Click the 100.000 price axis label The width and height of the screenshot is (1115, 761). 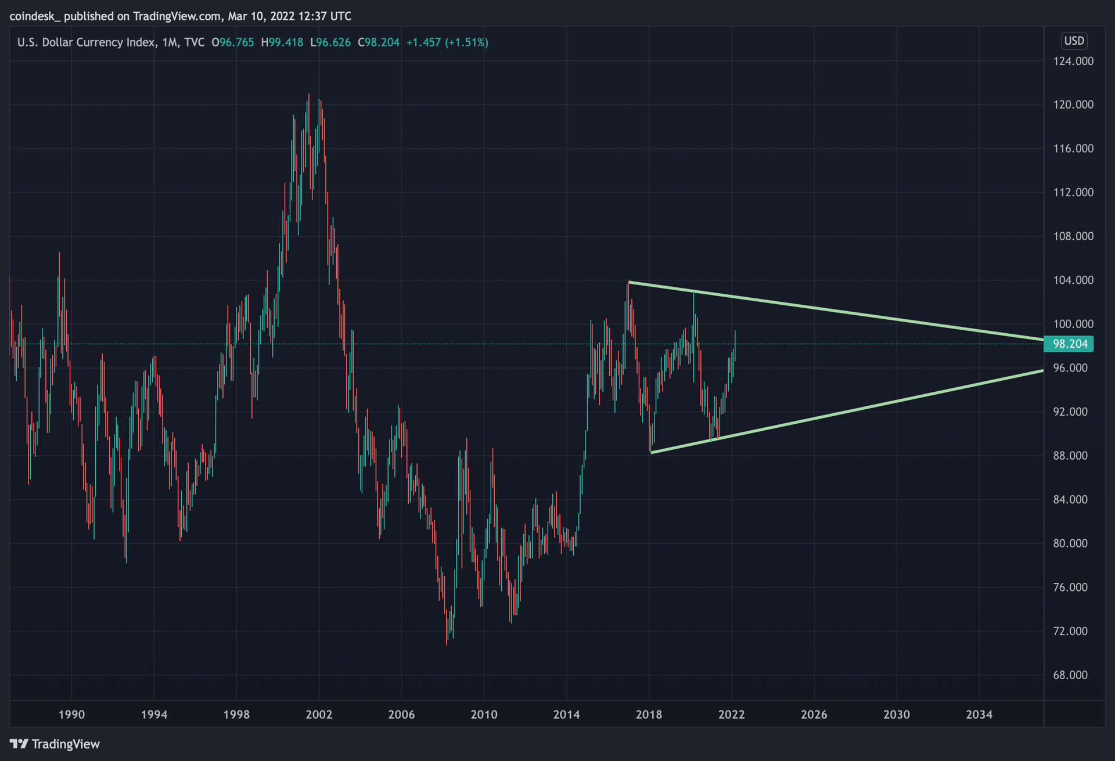tap(1073, 324)
